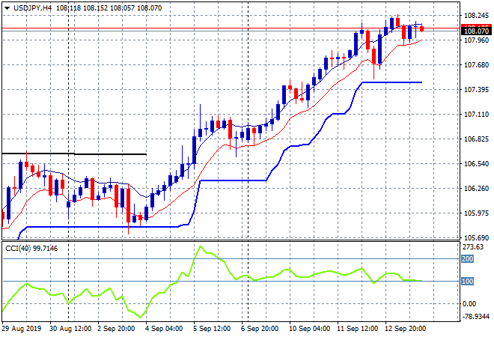The width and height of the screenshot is (494, 337).
Task: Click the CCI level 100 label
Action: point(468,281)
